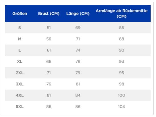The height and width of the screenshot is (117, 156).
Task: Select the Länge value 84 in 4XL row
Action: coord(78,95)
